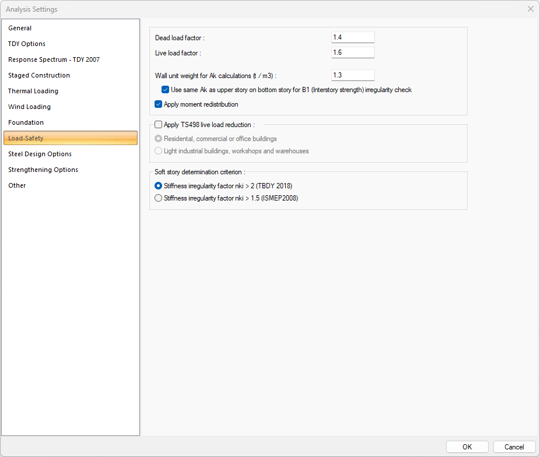The width and height of the screenshot is (540, 457).
Task: Switch to Foundation settings
Action: coord(70,122)
